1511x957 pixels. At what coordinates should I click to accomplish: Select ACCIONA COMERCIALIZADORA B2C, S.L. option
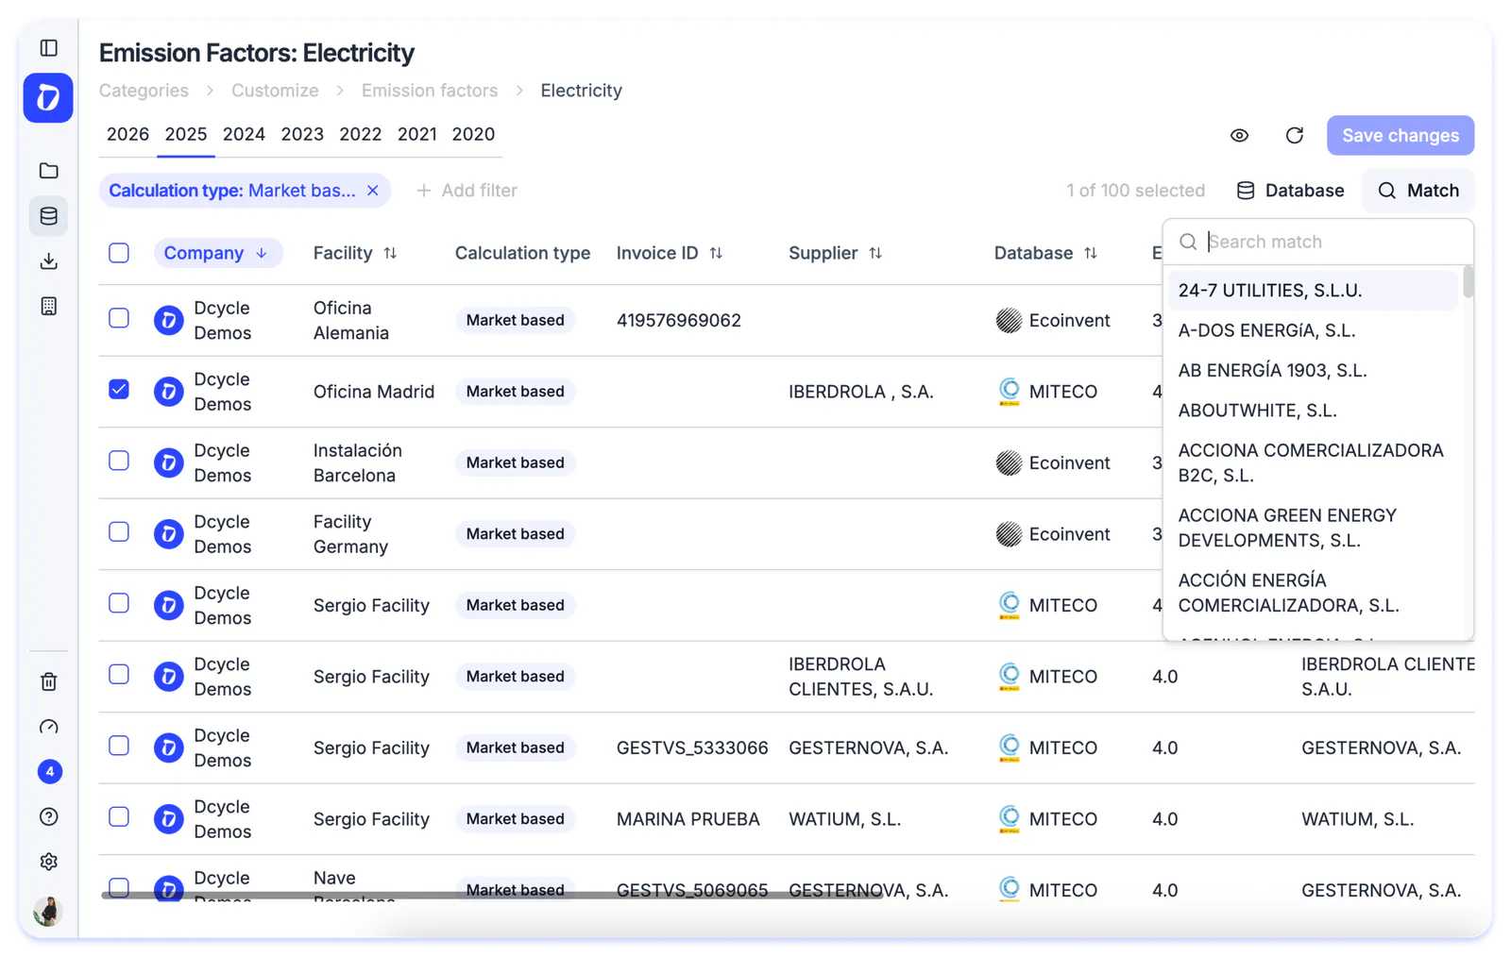point(1313,463)
